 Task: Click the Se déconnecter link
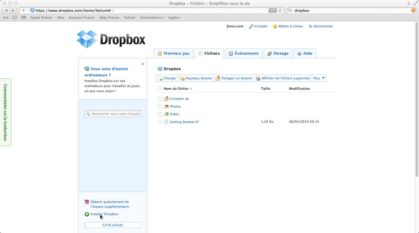coord(321,26)
